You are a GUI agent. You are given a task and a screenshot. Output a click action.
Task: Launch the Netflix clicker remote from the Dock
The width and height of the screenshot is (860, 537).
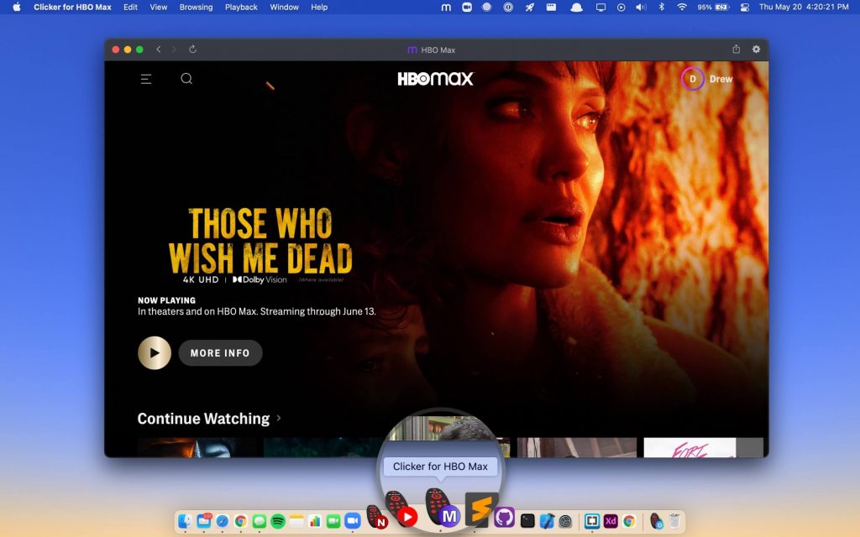[381, 518]
